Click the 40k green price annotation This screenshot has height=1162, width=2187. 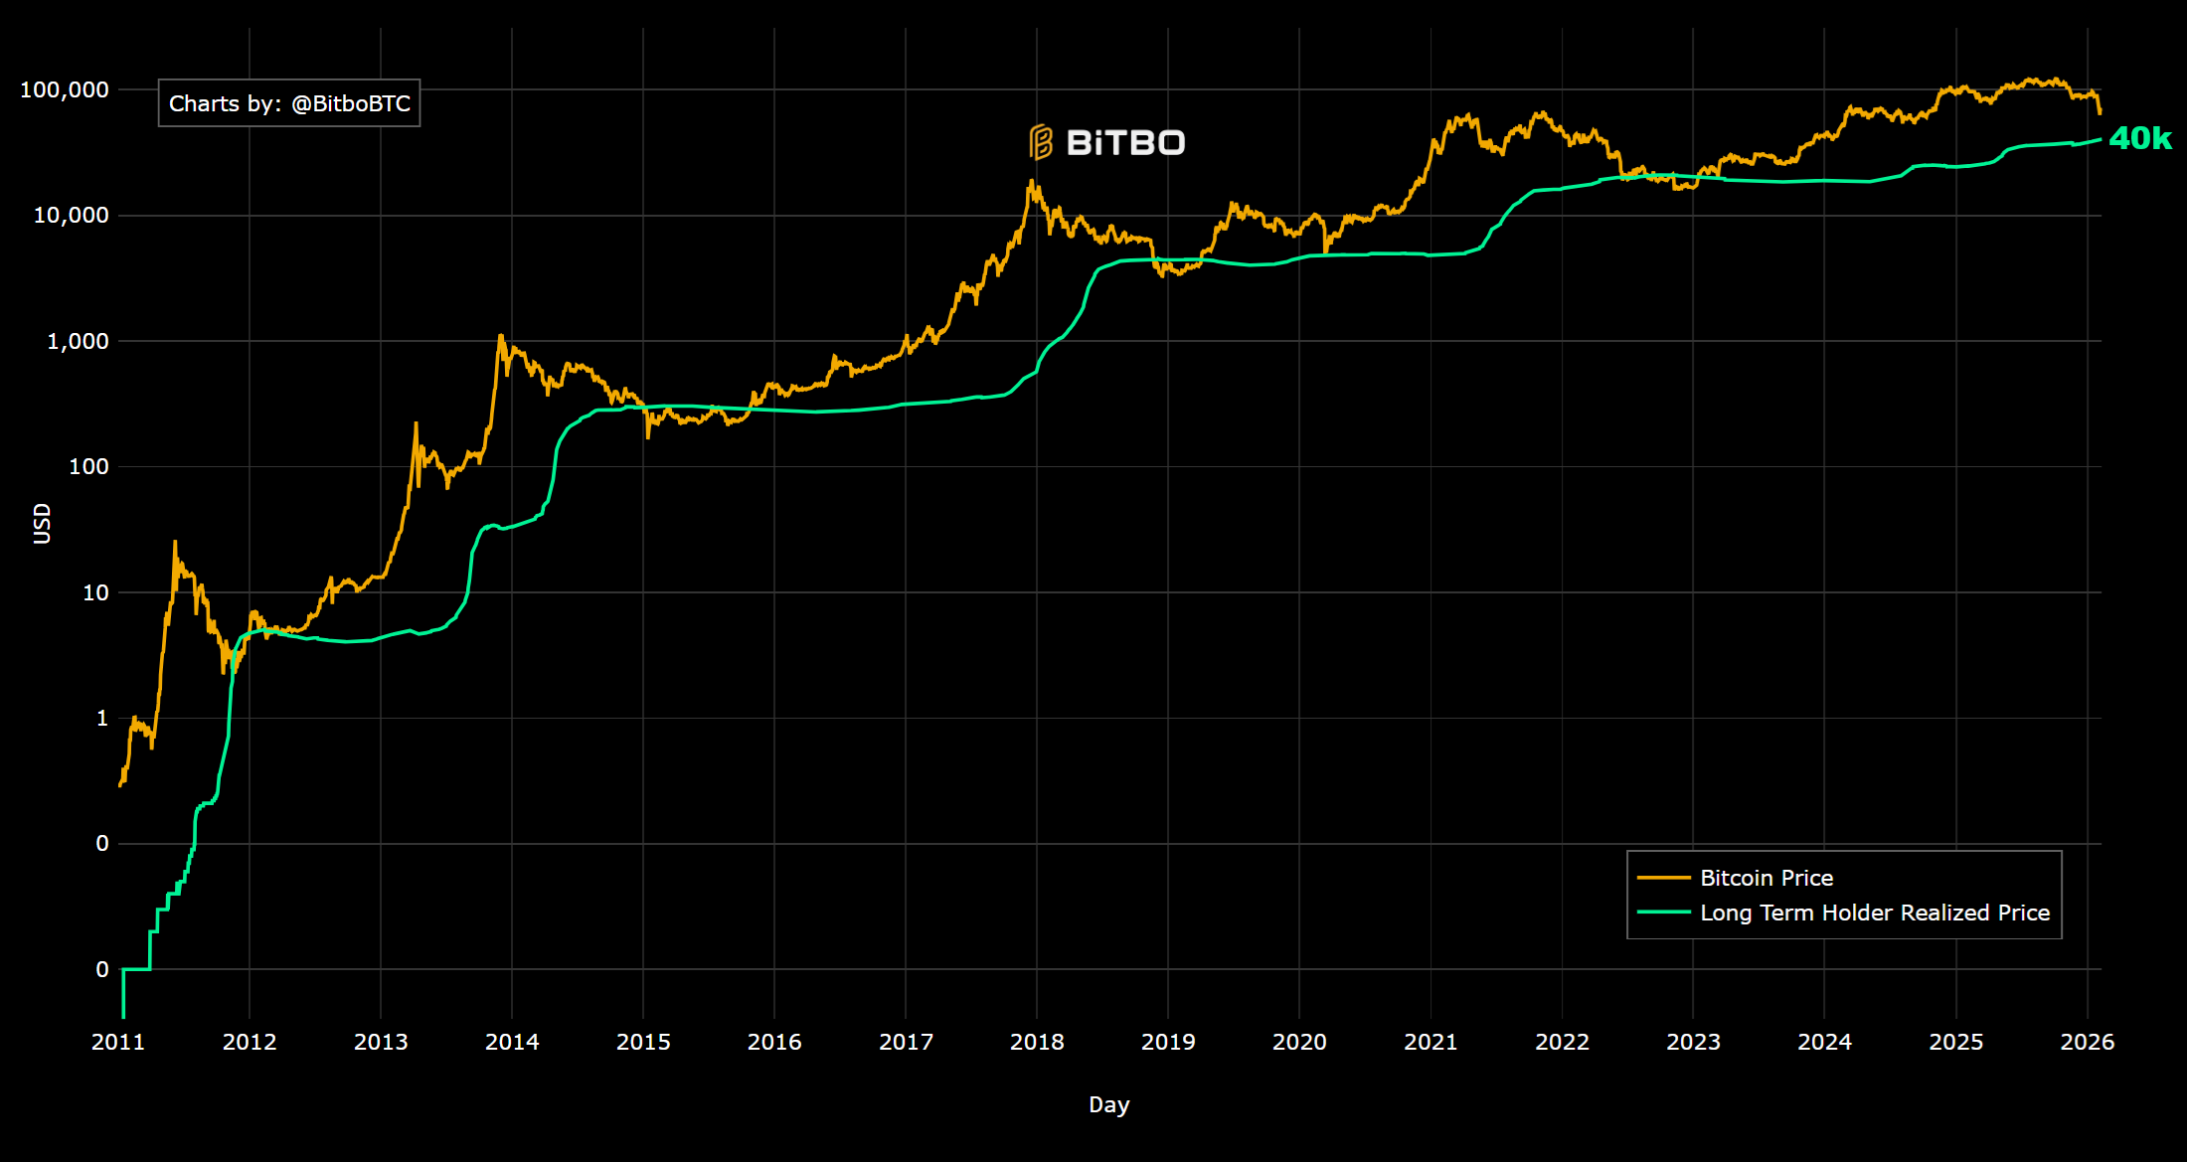pos(2139,138)
